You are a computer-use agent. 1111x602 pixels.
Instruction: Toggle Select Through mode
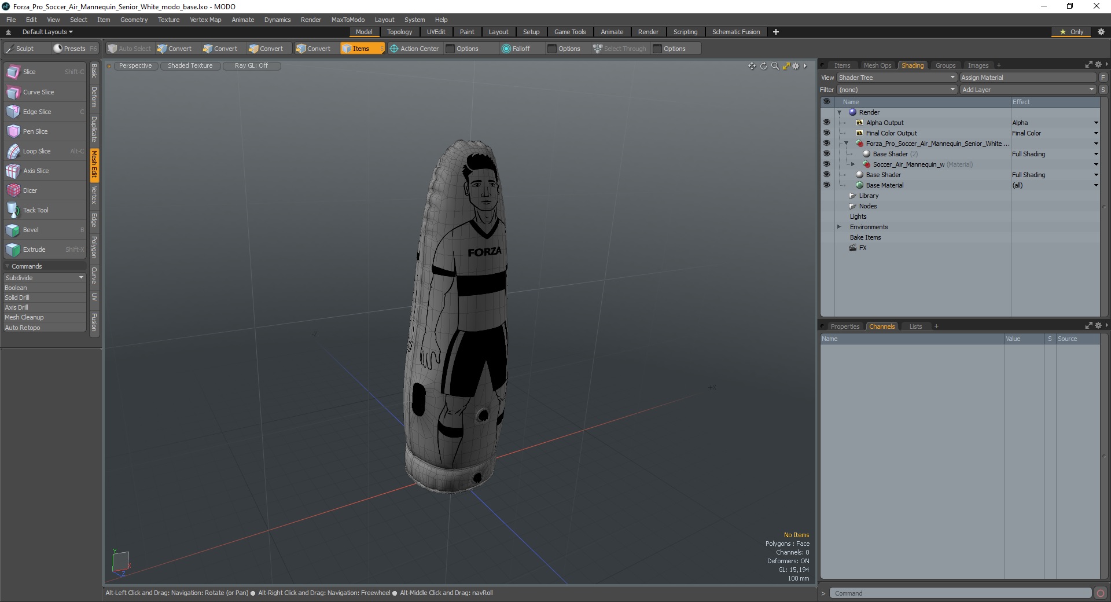pyautogui.click(x=619, y=49)
